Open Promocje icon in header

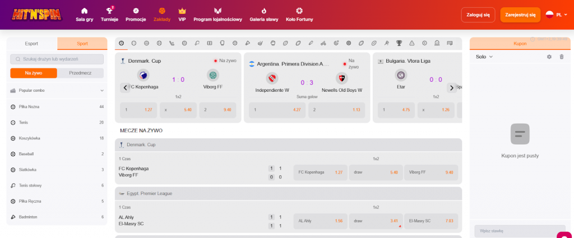pyautogui.click(x=136, y=11)
